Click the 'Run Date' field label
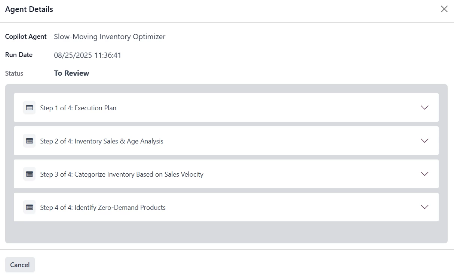Screen dimensions: 454x278 19,55
